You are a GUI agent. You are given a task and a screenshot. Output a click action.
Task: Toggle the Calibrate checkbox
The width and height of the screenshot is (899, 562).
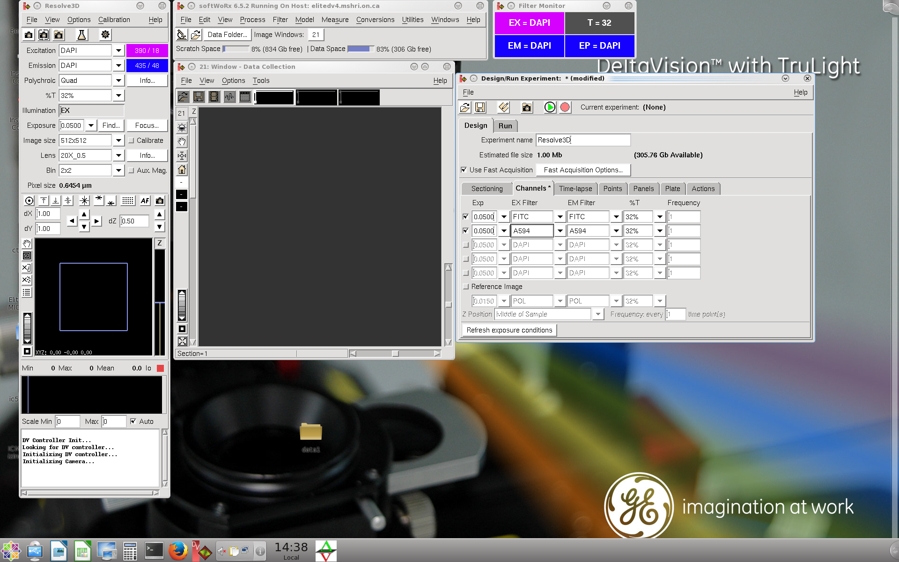(x=132, y=140)
